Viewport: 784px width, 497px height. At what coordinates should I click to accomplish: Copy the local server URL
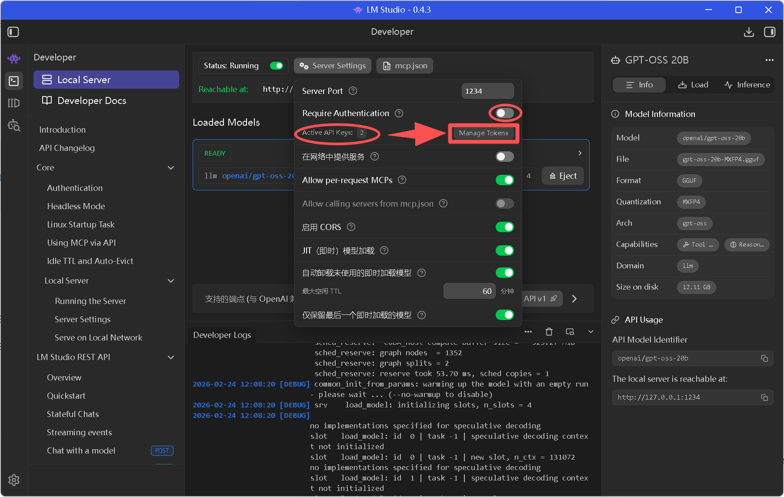[764, 397]
